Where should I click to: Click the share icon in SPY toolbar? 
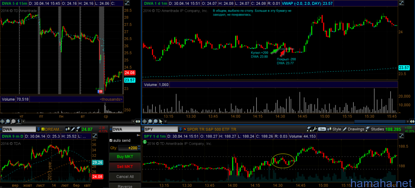(x=309, y=129)
